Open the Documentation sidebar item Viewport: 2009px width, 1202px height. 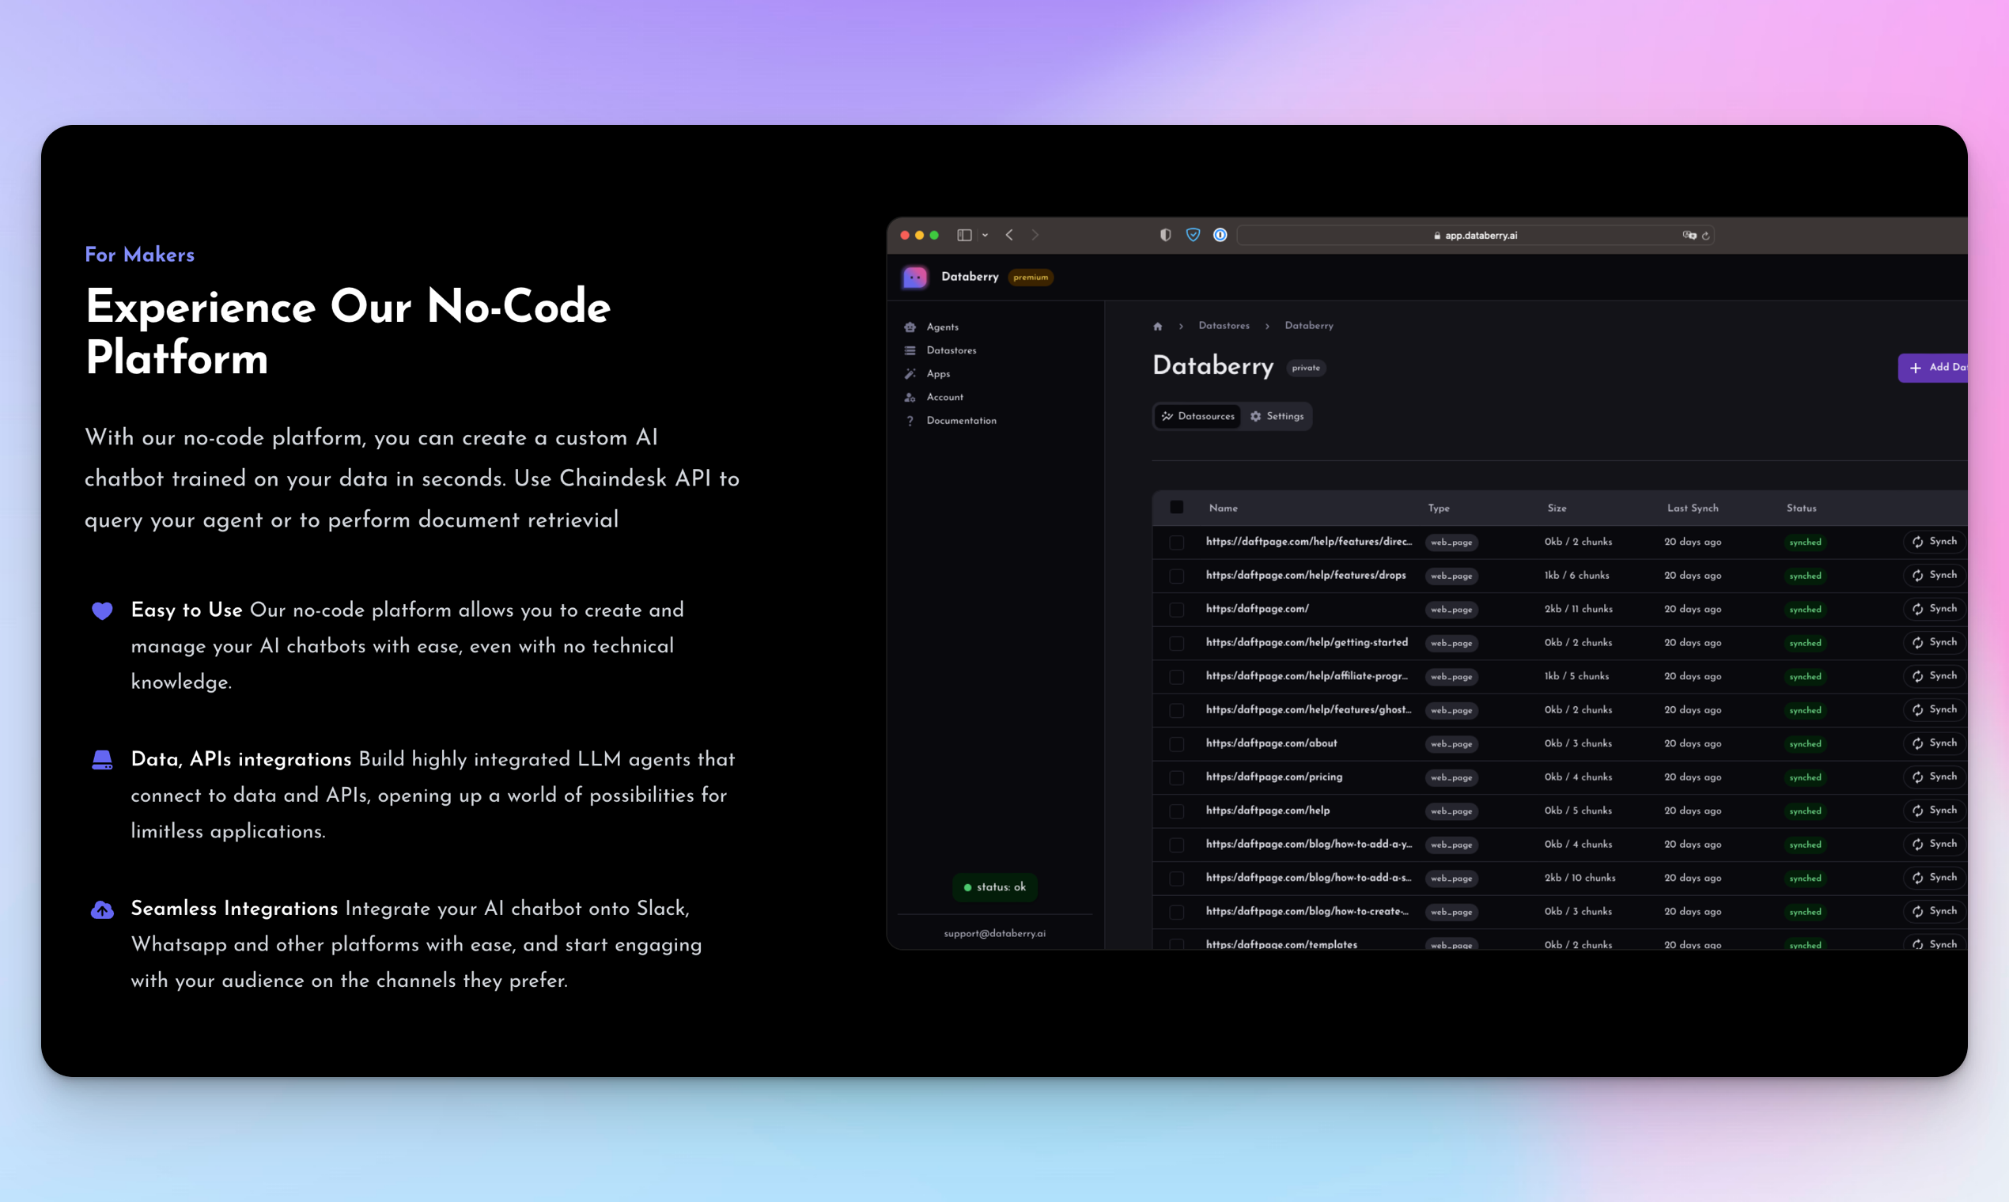pyautogui.click(x=961, y=421)
